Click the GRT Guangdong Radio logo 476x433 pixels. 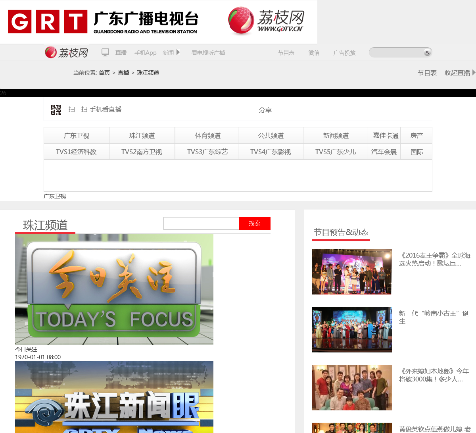click(x=103, y=22)
